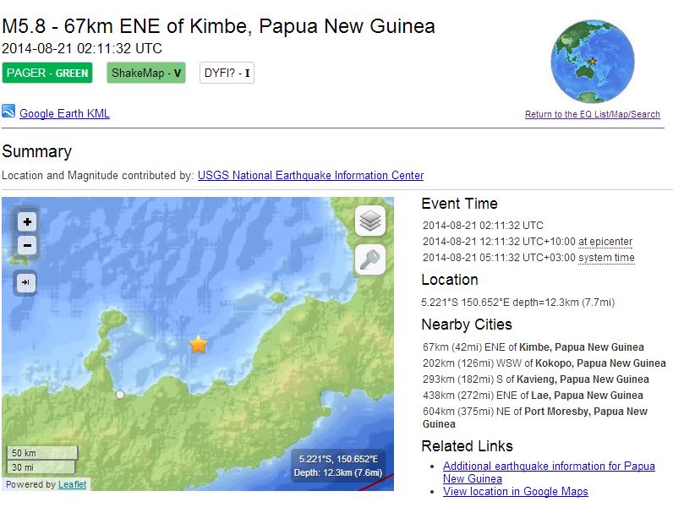This screenshot has height=513, width=673.
Task: Return to the EQ List/Map/Search
Action: click(592, 115)
